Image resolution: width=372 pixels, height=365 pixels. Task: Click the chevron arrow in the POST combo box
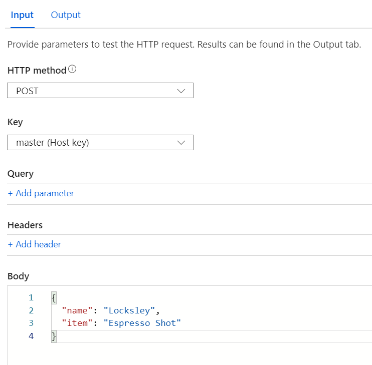[x=181, y=91]
